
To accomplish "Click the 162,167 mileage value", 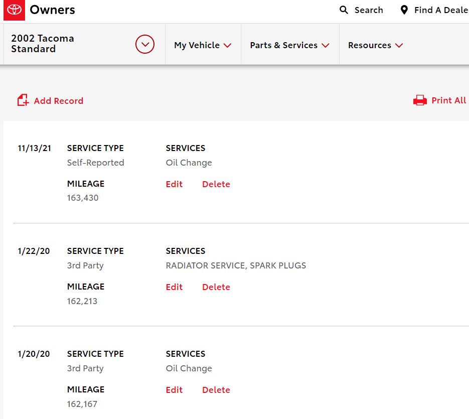I will tap(82, 404).
